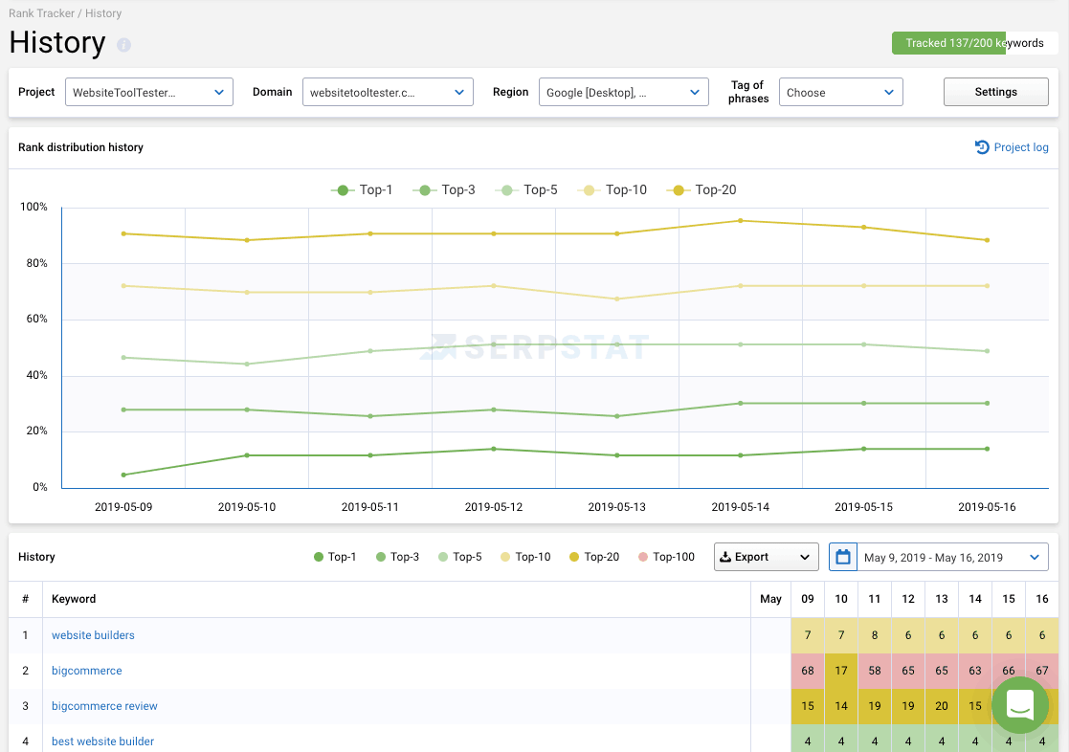Click the 10 day column header

(841, 599)
